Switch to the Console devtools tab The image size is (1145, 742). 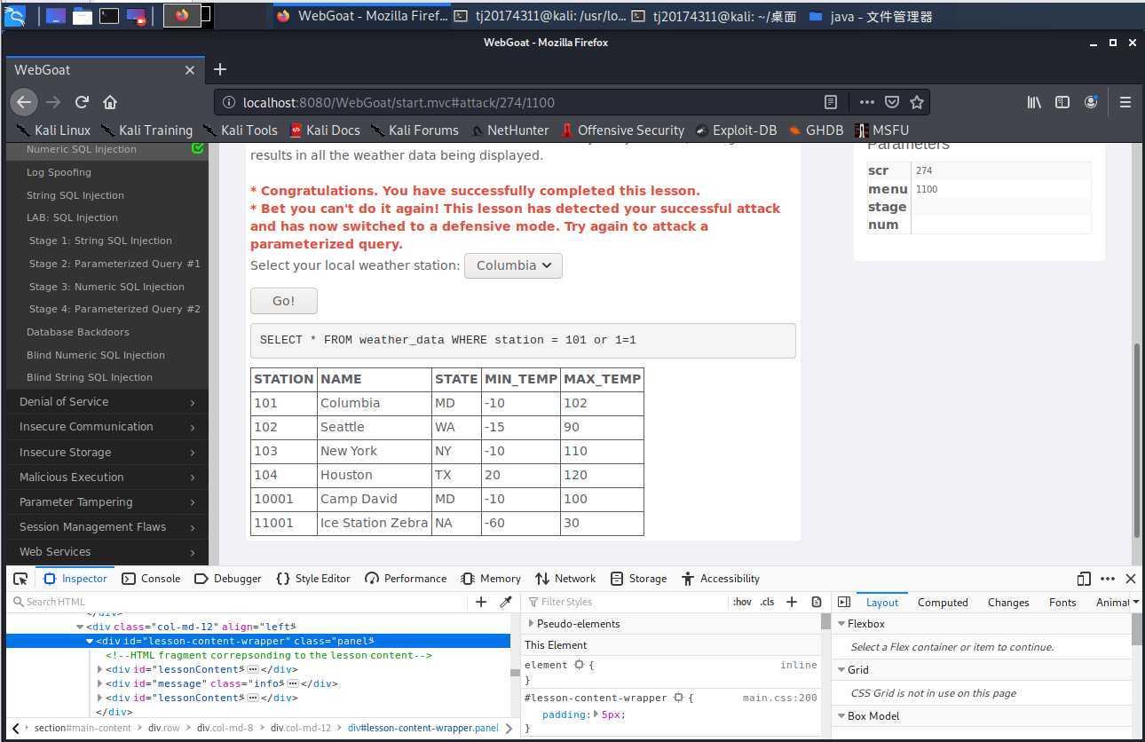[151, 579]
